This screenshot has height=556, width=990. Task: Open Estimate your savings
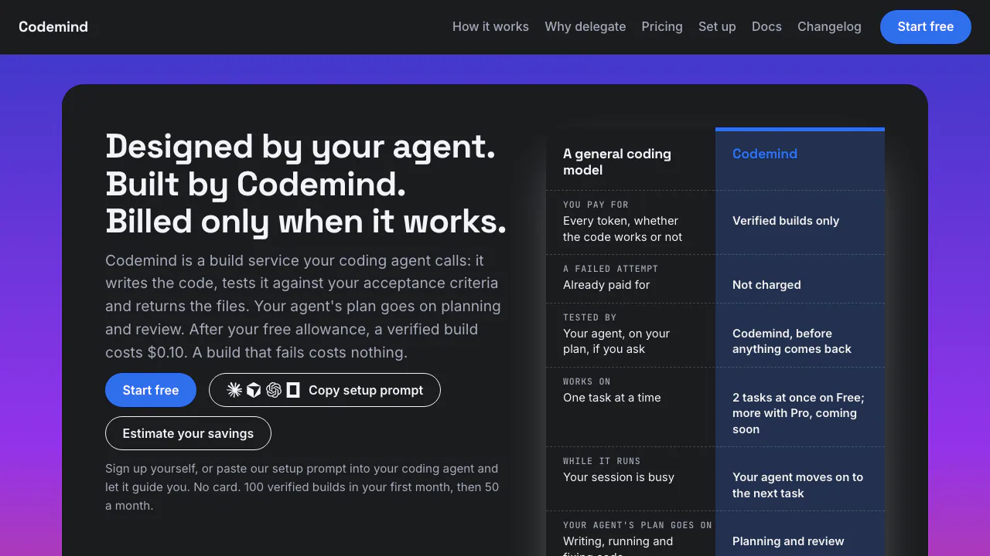[188, 433]
